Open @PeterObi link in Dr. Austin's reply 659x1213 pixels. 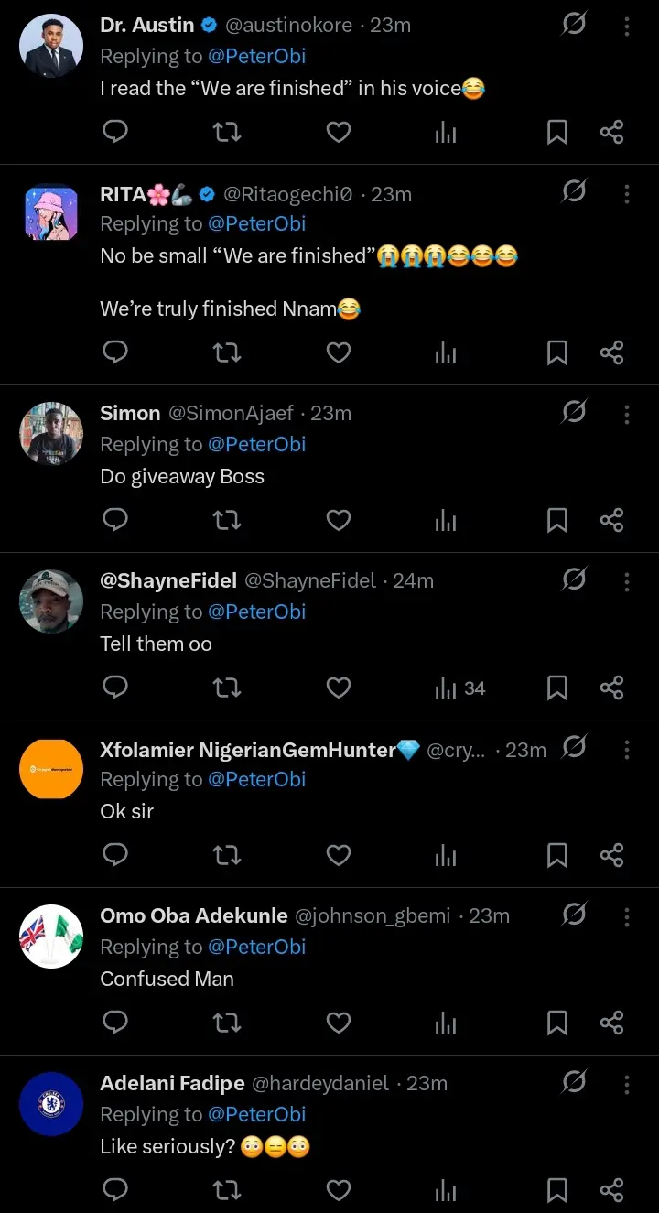coord(256,56)
